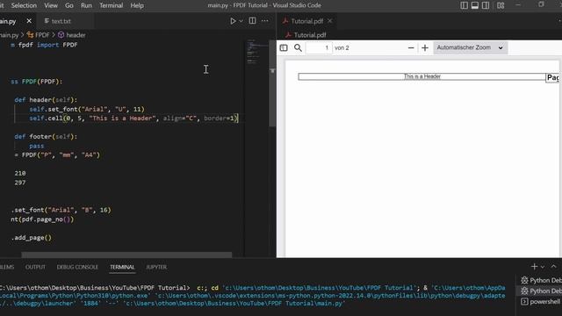Click the value 297 in editor

pyautogui.click(x=20, y=183)
